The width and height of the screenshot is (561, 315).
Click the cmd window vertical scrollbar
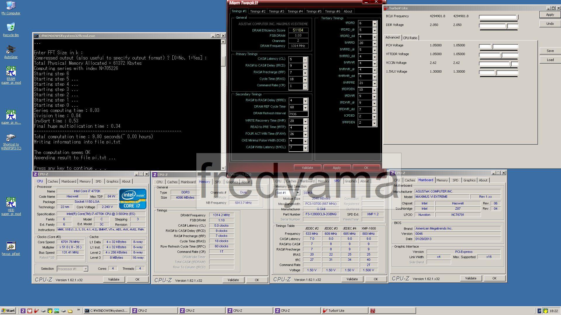point(223,105)
